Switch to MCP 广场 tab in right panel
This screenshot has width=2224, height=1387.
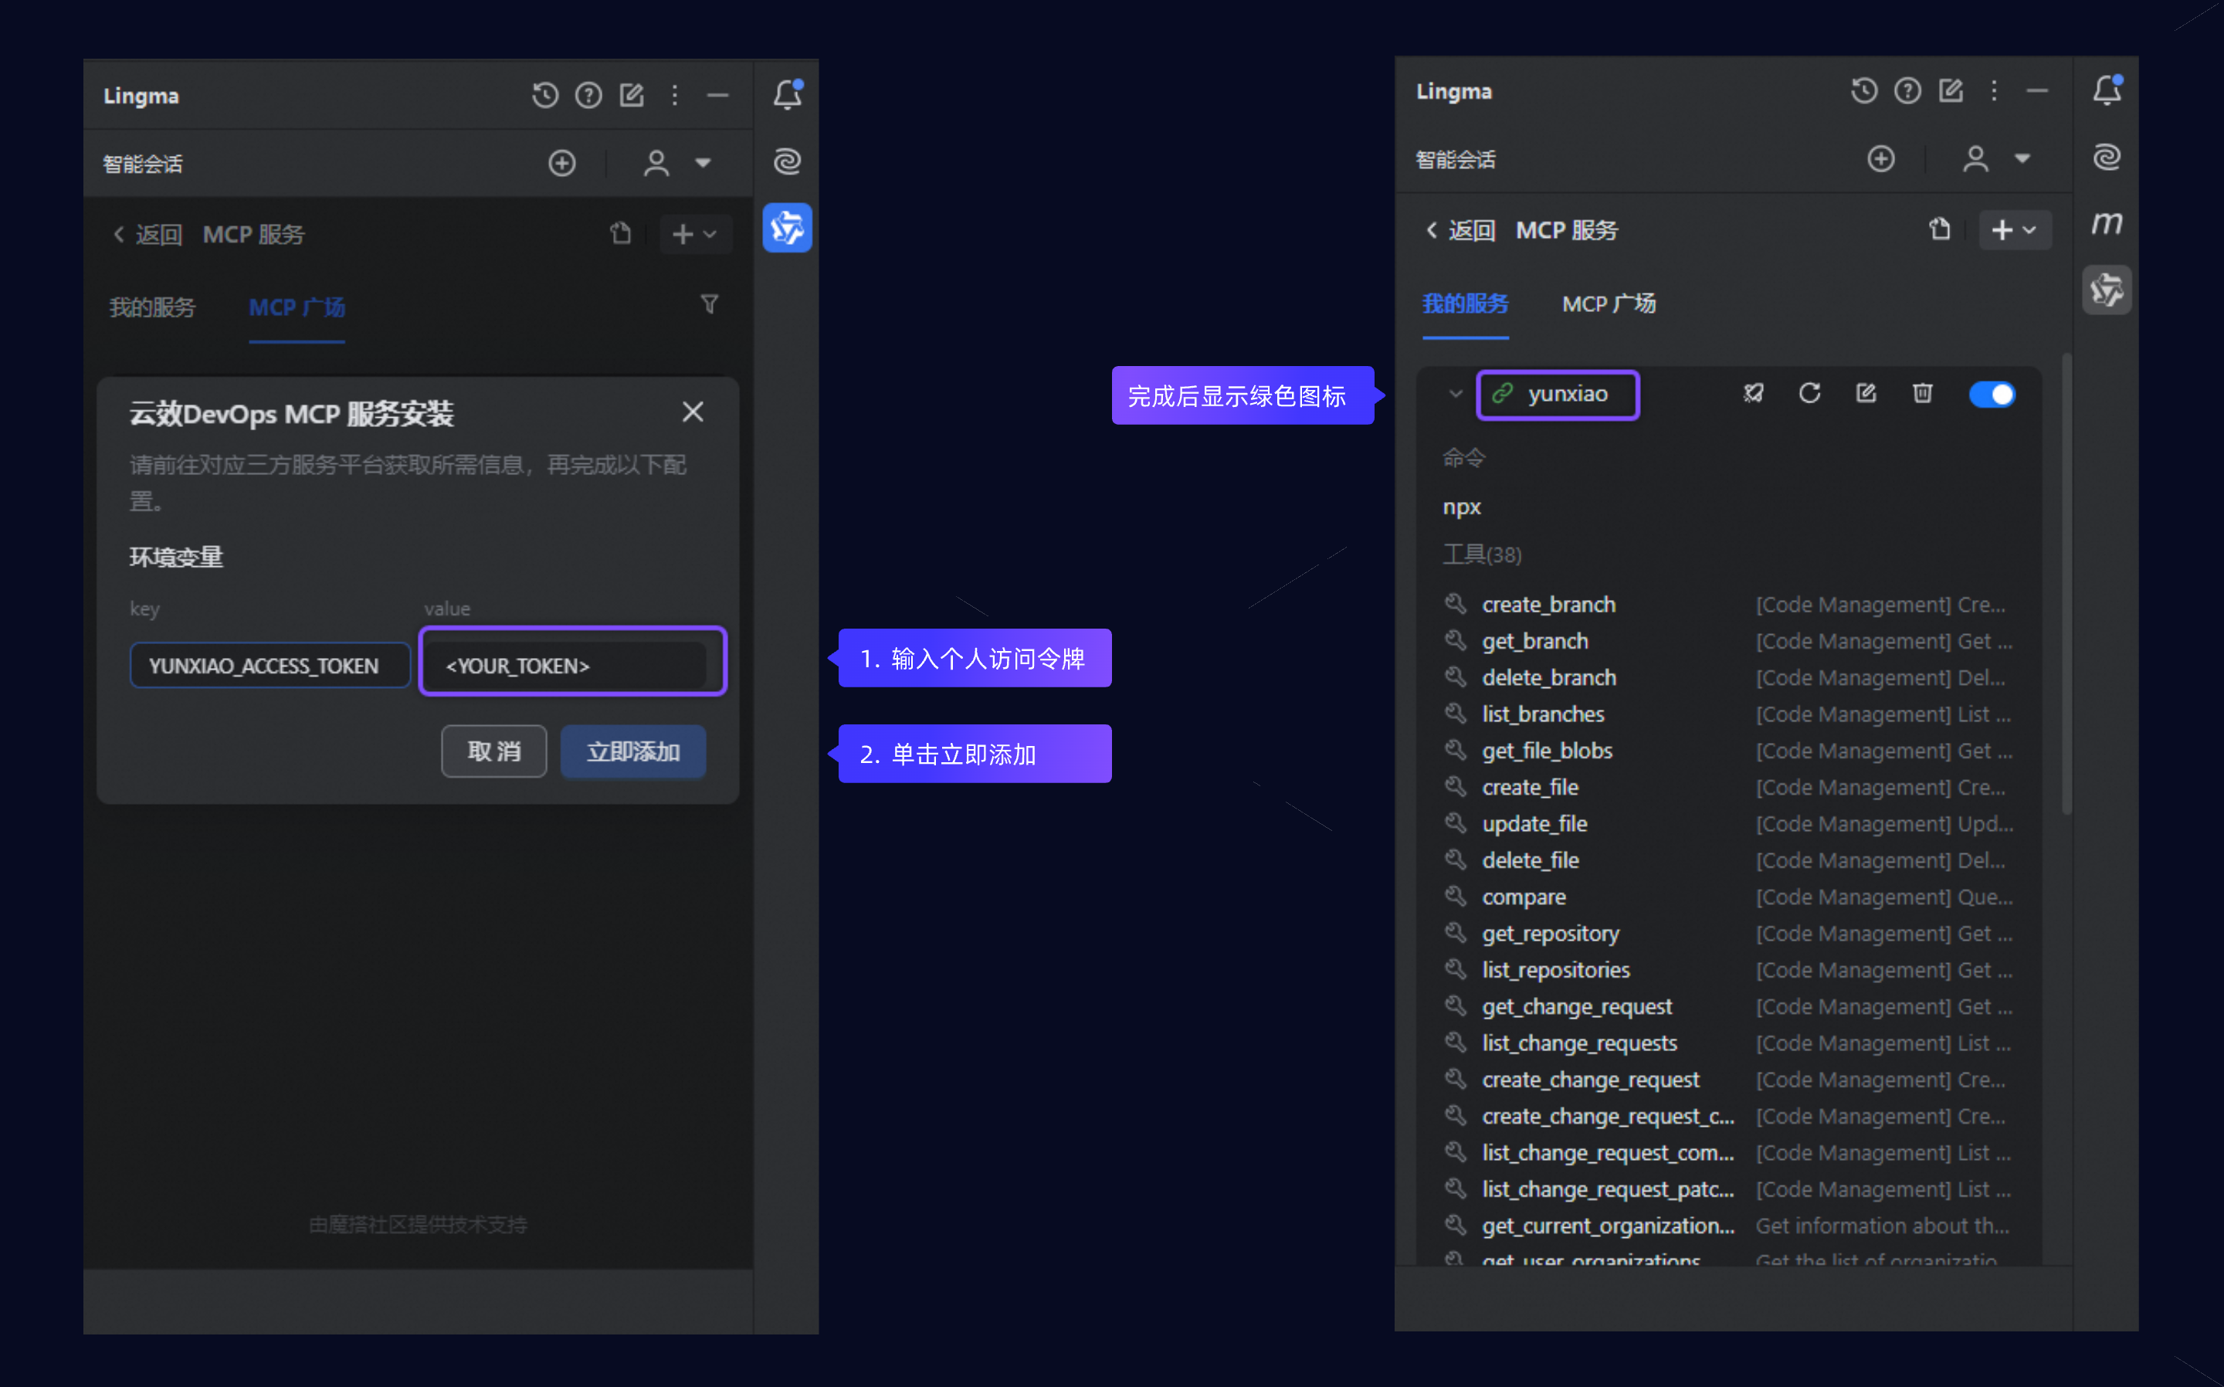click(1609, 304)
